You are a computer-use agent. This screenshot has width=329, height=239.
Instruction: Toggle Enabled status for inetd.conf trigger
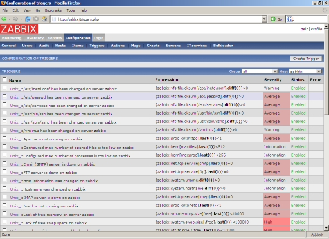(x=298, y=88)
